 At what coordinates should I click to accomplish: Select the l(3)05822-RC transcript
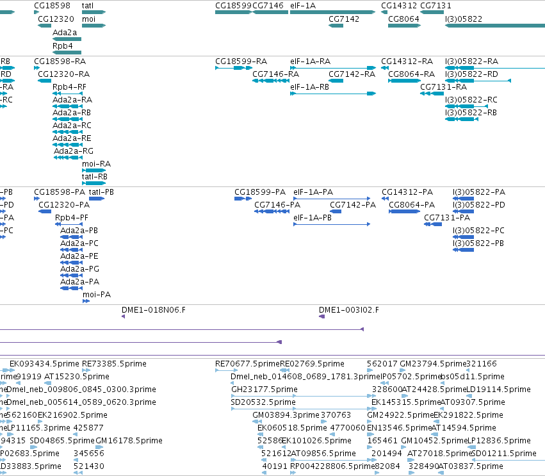tap(466, 106)
